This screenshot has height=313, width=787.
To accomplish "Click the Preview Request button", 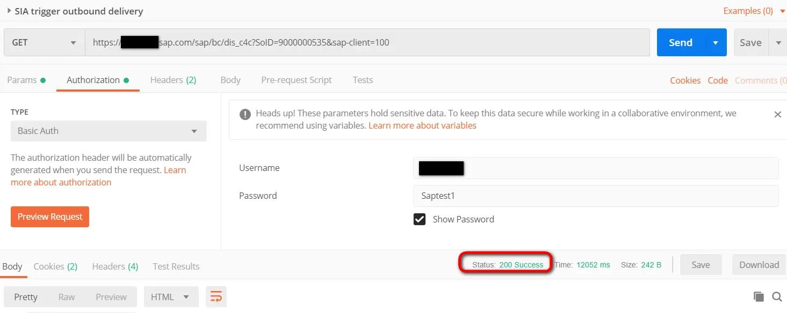I will tap(50, 217).
